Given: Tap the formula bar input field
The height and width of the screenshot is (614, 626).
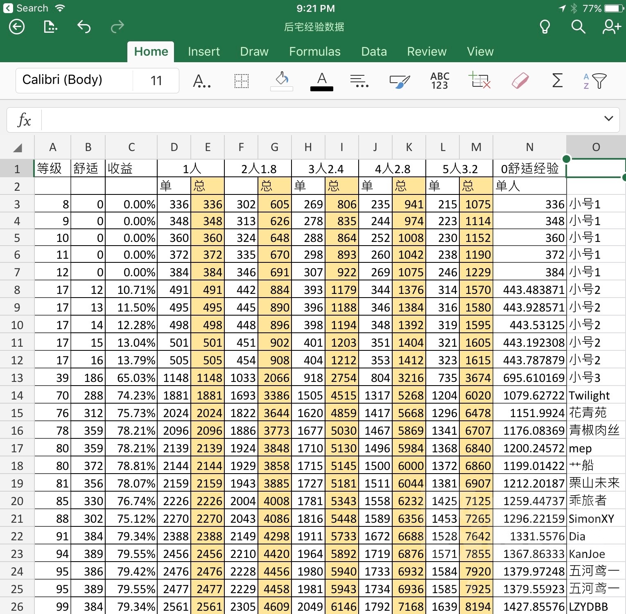Looking at the screenshot, I should pos(319,120).
